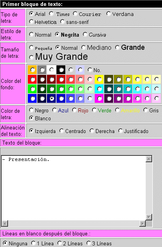
Task: Pick Justificado text alignment
Action: (x=121, y=131)
